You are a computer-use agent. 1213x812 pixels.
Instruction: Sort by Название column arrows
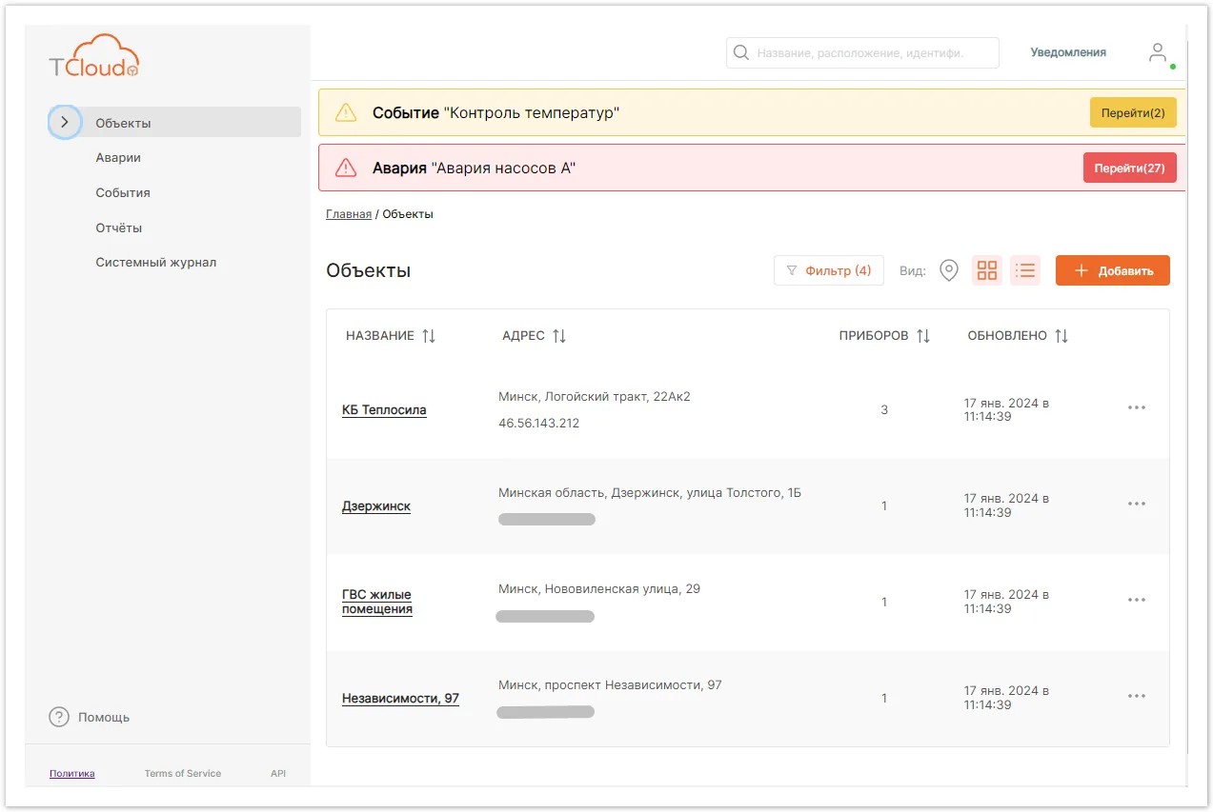pos(429,336)
